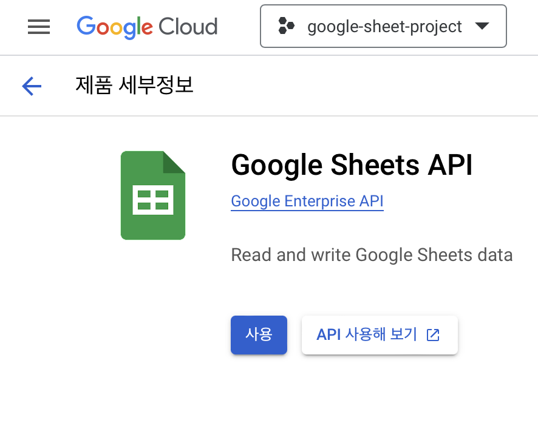Open the hamburger navigation menu
The width and height of the screenshot is (538, 437).
tap(39, 27)
